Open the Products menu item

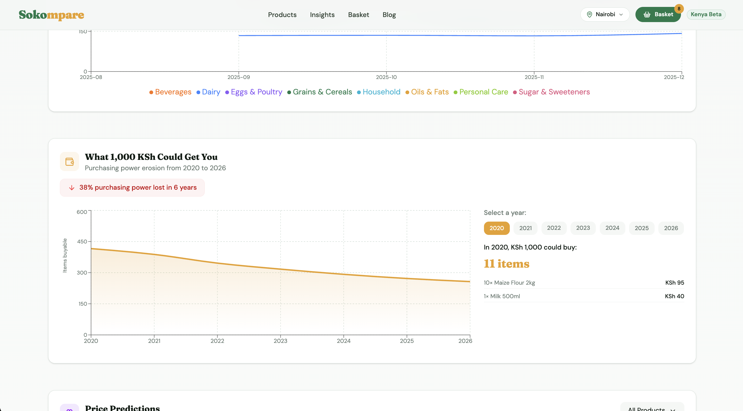(282, 15)
